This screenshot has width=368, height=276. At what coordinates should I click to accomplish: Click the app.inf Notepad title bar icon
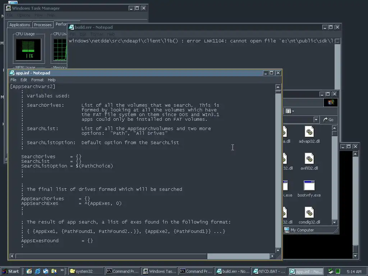coord(13,73)
